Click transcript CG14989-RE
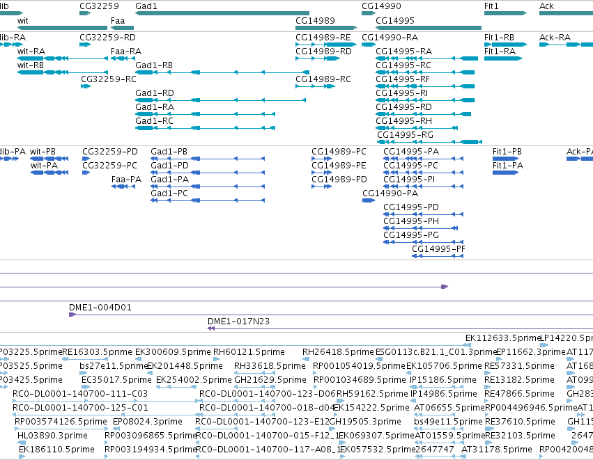Screen dimensions: 593x460 [326, 44]
